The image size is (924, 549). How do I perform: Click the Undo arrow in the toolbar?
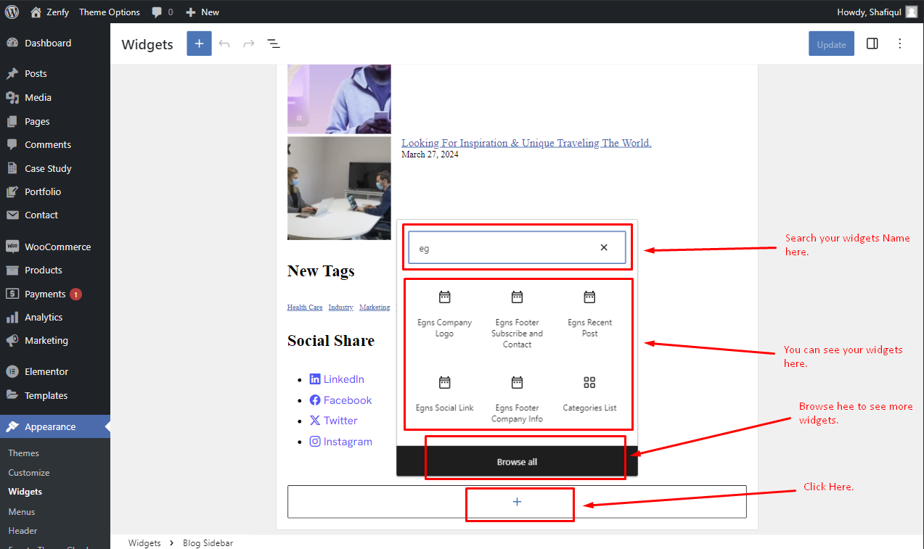[224, 44]
